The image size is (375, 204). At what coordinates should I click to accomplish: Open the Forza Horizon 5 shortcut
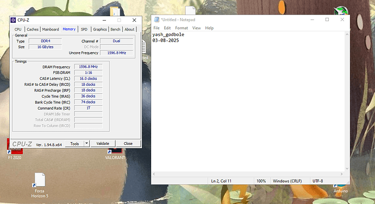click(40, 186)
